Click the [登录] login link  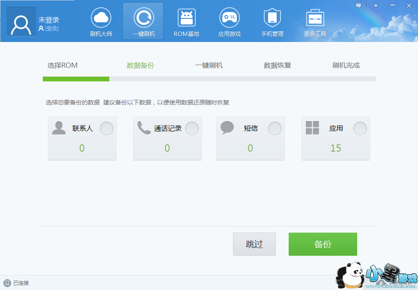click(x=51, y=29)
